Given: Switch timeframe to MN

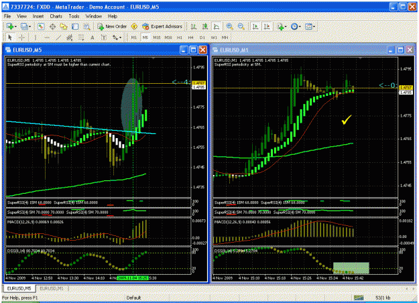Looking at the screenshot, I should [225, 38].
